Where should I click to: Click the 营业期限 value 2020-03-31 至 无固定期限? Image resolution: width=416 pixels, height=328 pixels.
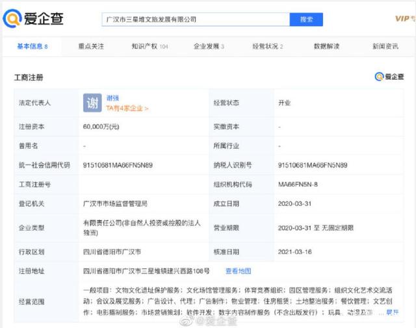click(316, 228)
